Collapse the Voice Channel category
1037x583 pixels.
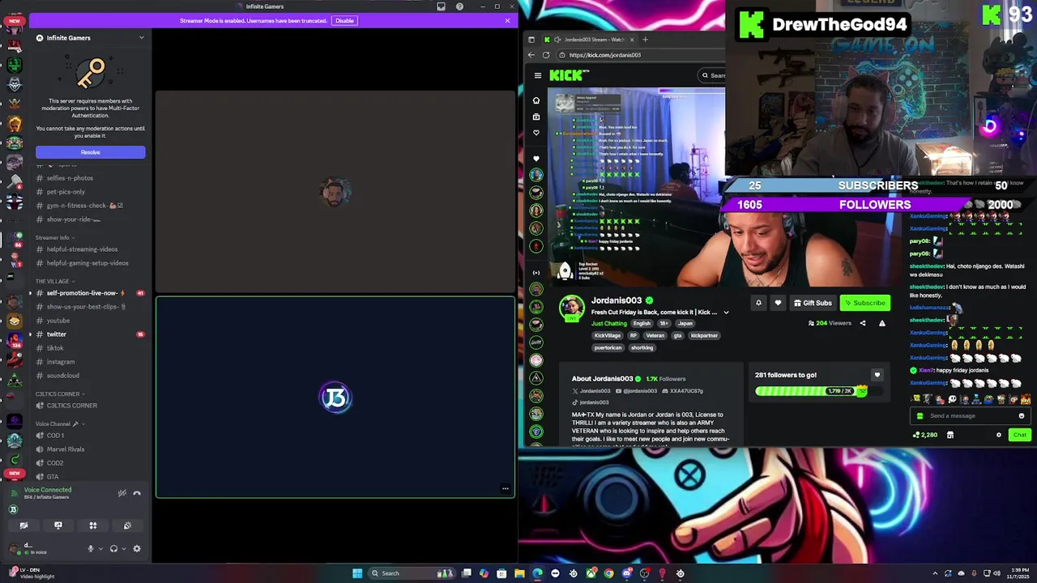[x=59, y=424]
